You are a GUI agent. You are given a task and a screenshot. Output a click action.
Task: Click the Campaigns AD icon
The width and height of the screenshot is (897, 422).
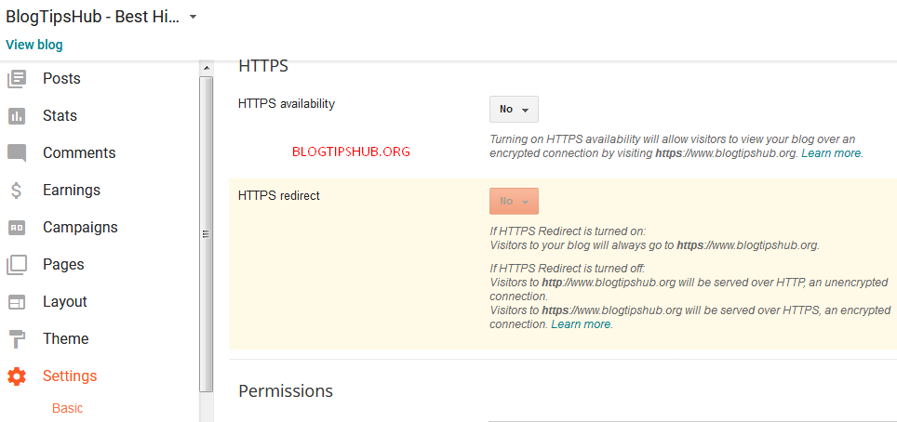17,228
